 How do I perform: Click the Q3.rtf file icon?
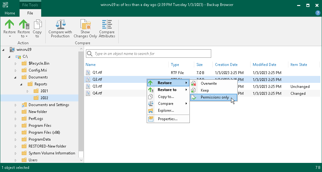click(x=88, y=86)
